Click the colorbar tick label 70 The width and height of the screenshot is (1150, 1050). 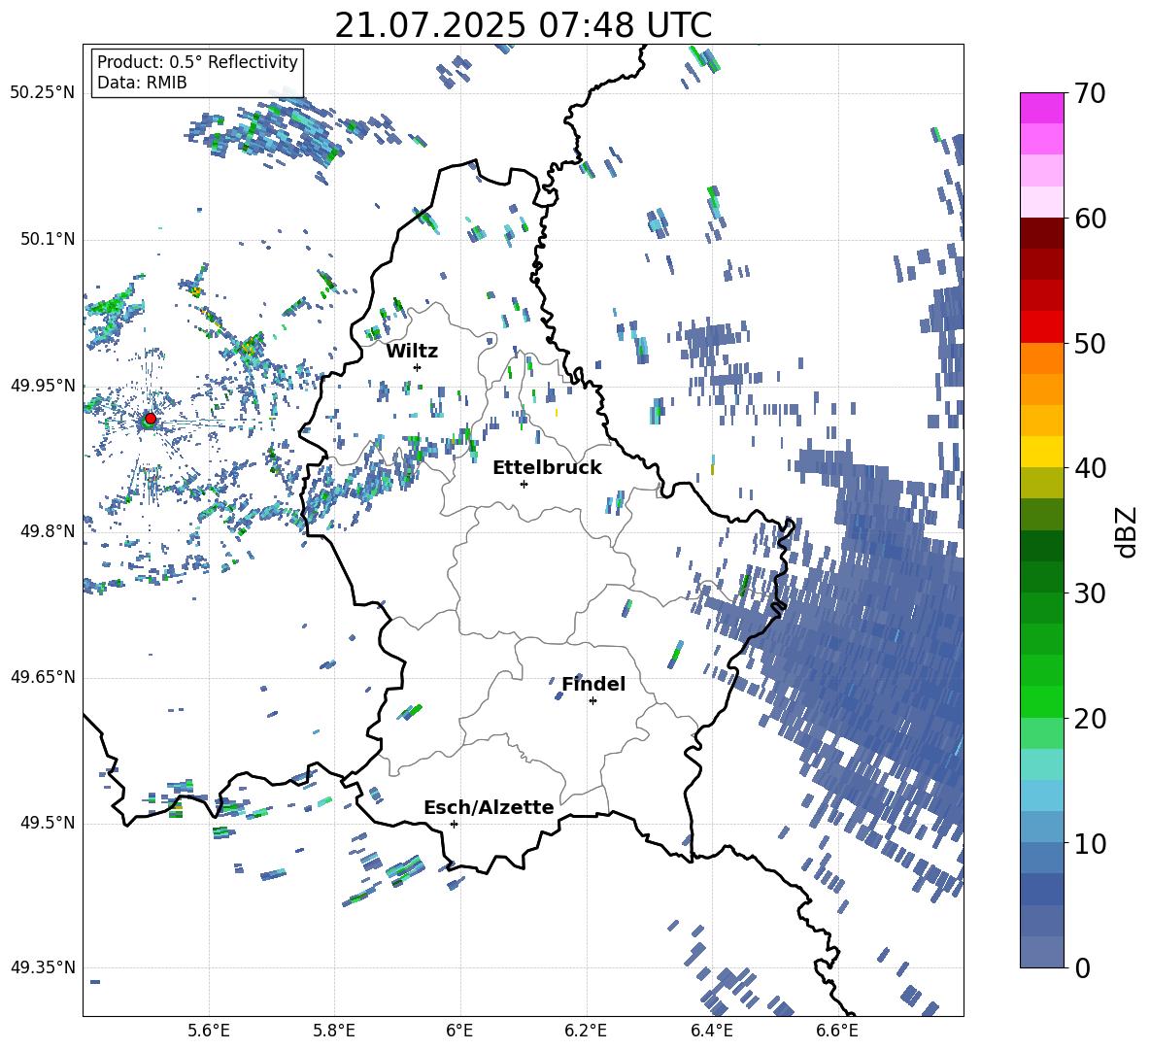(x=1089, y=93)
